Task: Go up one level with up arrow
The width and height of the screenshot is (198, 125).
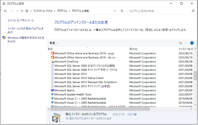Action: (x=22, y=11)
